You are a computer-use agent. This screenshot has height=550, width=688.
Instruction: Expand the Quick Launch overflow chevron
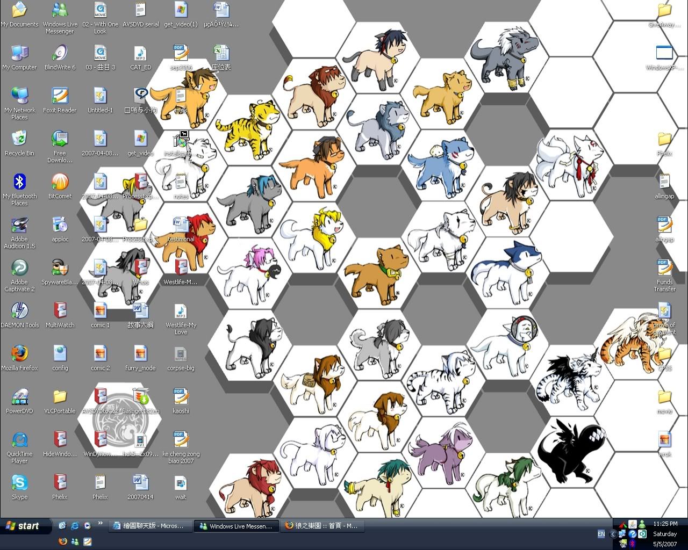[x=100, y=523]
